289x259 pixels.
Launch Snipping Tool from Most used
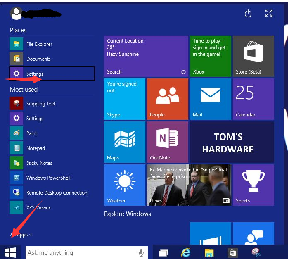(x=52, y=104)
